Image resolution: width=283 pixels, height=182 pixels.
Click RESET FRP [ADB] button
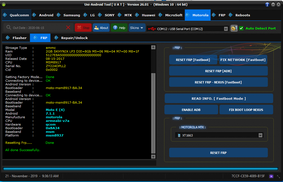click(x=218, y=71)
